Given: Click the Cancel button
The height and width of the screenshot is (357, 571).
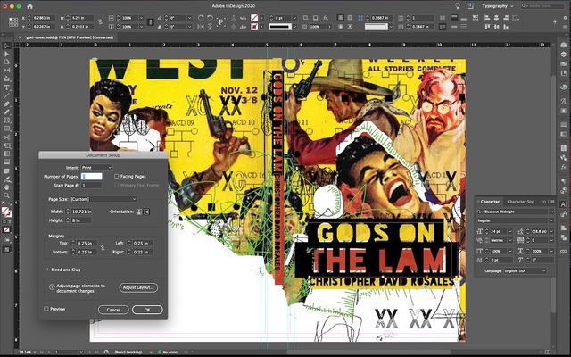Looking at the screenshot, I should coord(113,310).
